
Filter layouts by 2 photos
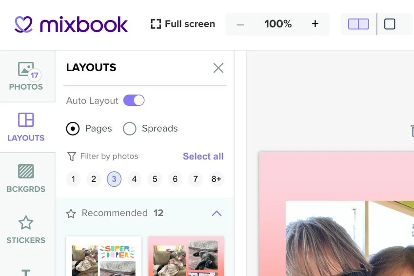tap(94, 179)
